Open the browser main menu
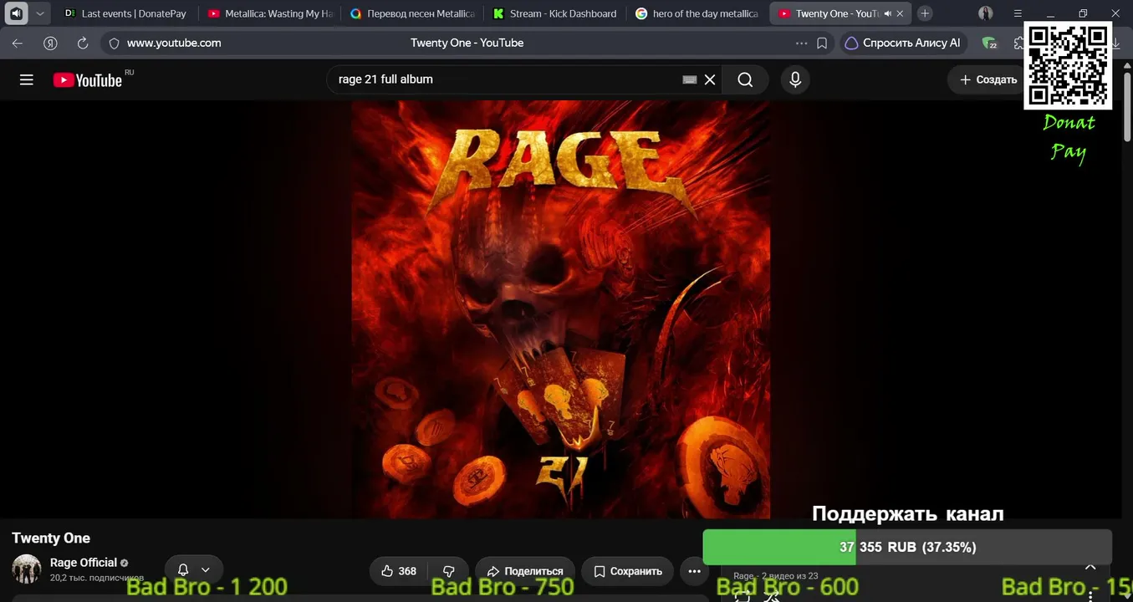The width and height of the screenshot is (1133, 602). point(1018,13)
